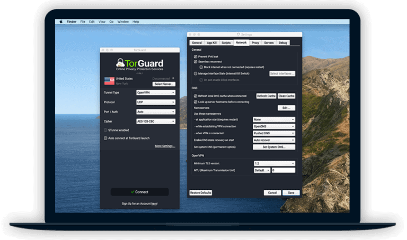Toggle Refresh local DNS cache checkbox
Image resolution: width=407 pixels, height=240 pixels.
pyautogui.click(x=196, y=96)
